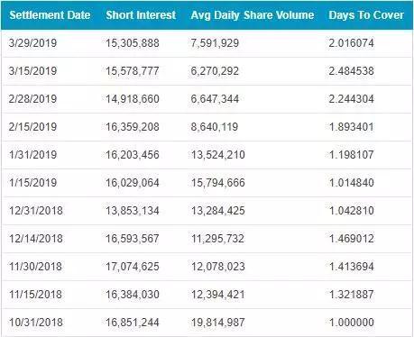Select the 15,578,777 short interest value
This screenshot has width=414, height=337.
click(x=133, y=71)
